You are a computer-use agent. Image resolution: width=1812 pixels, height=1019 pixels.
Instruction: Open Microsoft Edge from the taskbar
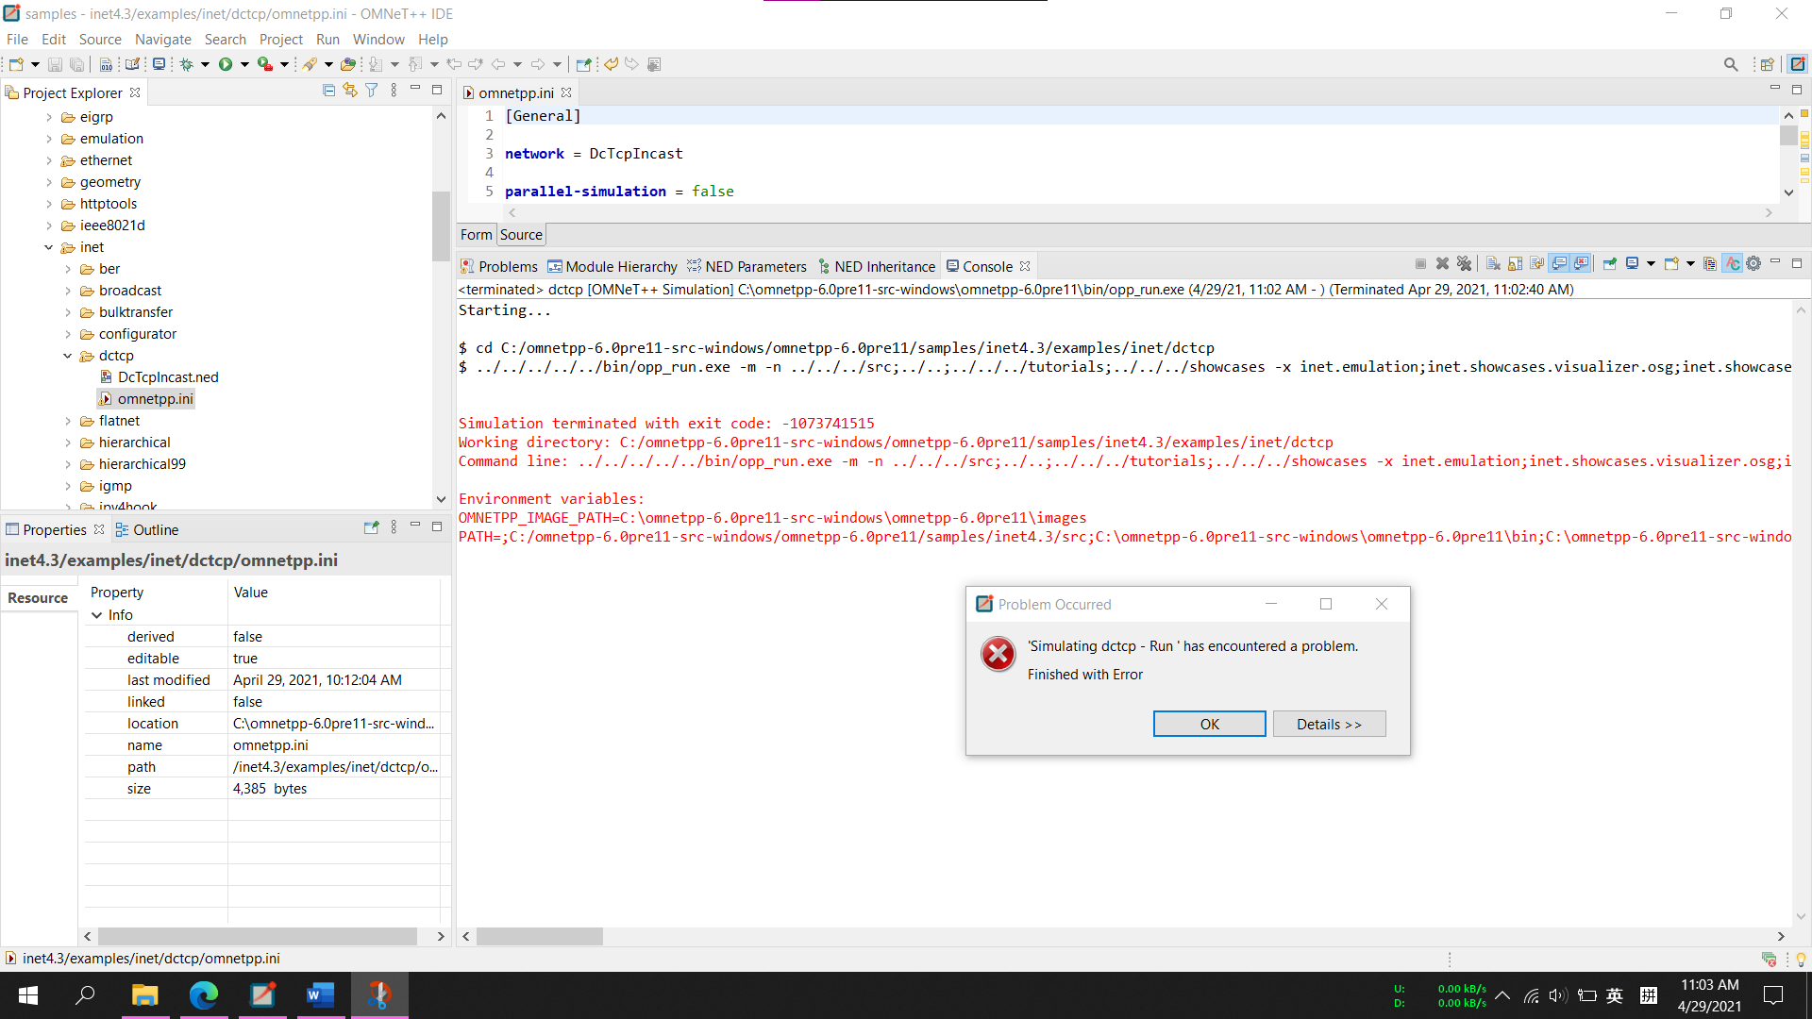[x=204, y=994]
